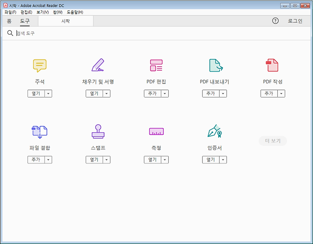
Task: Expand the PDF 내보내기 추가 dropdown arrow
Action: [223, 94]
